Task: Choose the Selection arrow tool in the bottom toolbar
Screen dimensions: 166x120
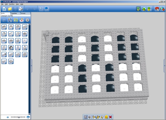Action: (x=86, y=117)
